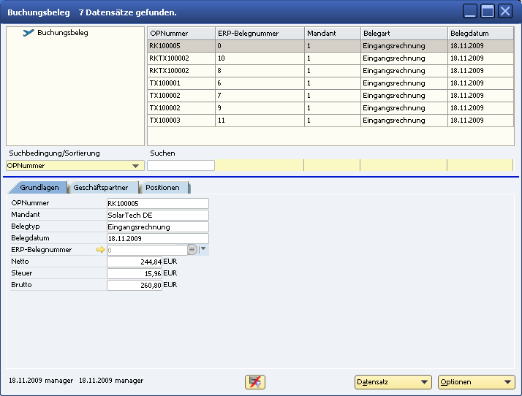Minimize the Buchungsbeleg window
Image resolution: width=522 pixels, height=396 pixels.
point(471,11)
